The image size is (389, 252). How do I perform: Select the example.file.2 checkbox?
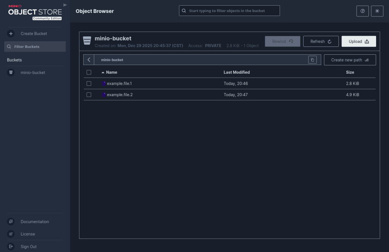point(89,95)
